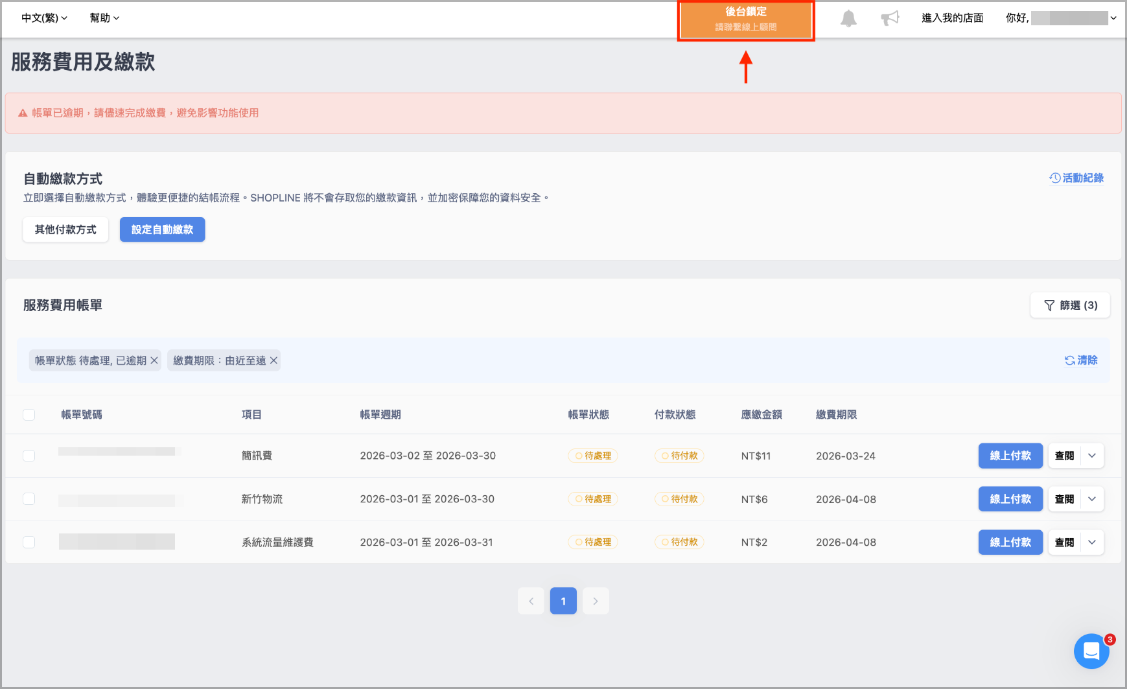This screenshot has width=1127, height=689.
Task: Click the 系統流量維護費 item name
Action: click(x=277, y=543)
